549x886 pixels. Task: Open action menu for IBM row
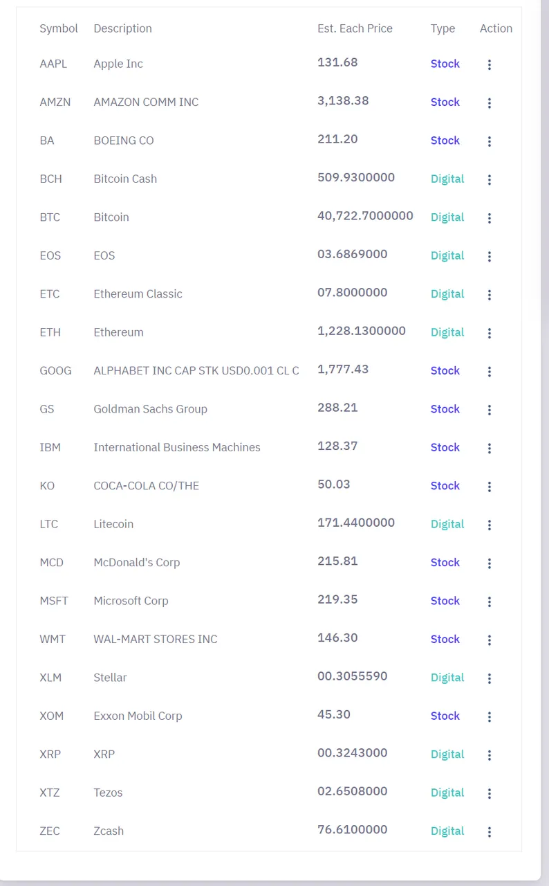tap(490, 449)
